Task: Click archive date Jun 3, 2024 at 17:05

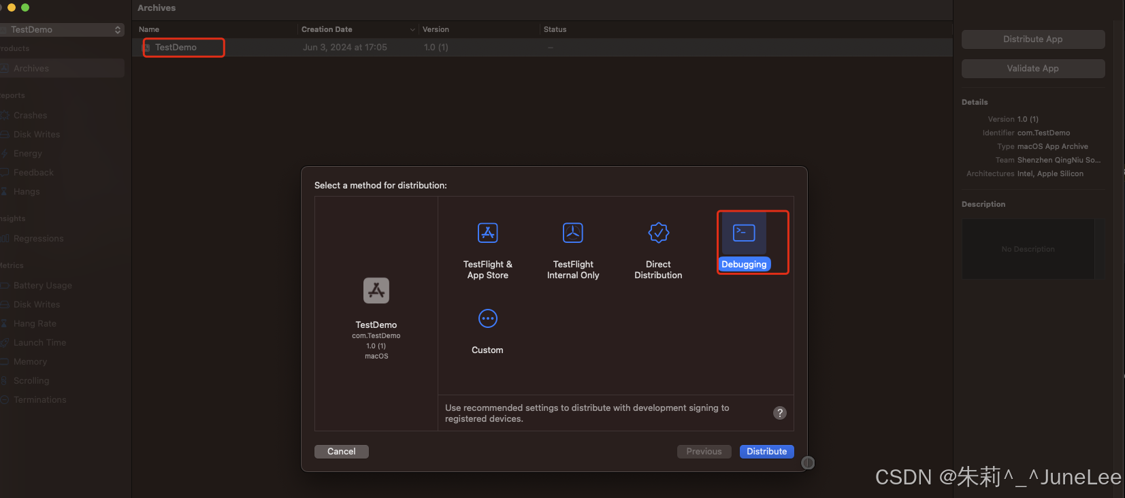Action: pos(345,48)
